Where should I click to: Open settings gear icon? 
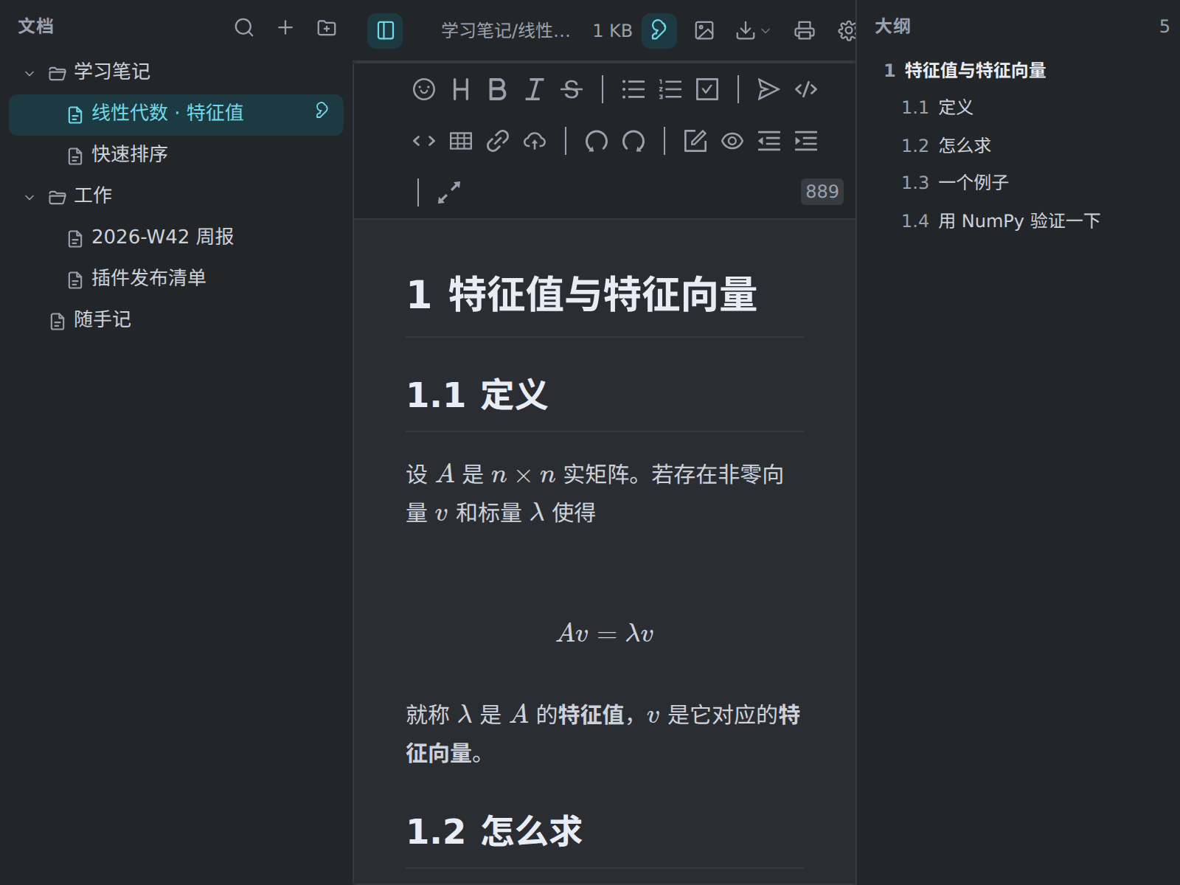(x=847, y=30)
